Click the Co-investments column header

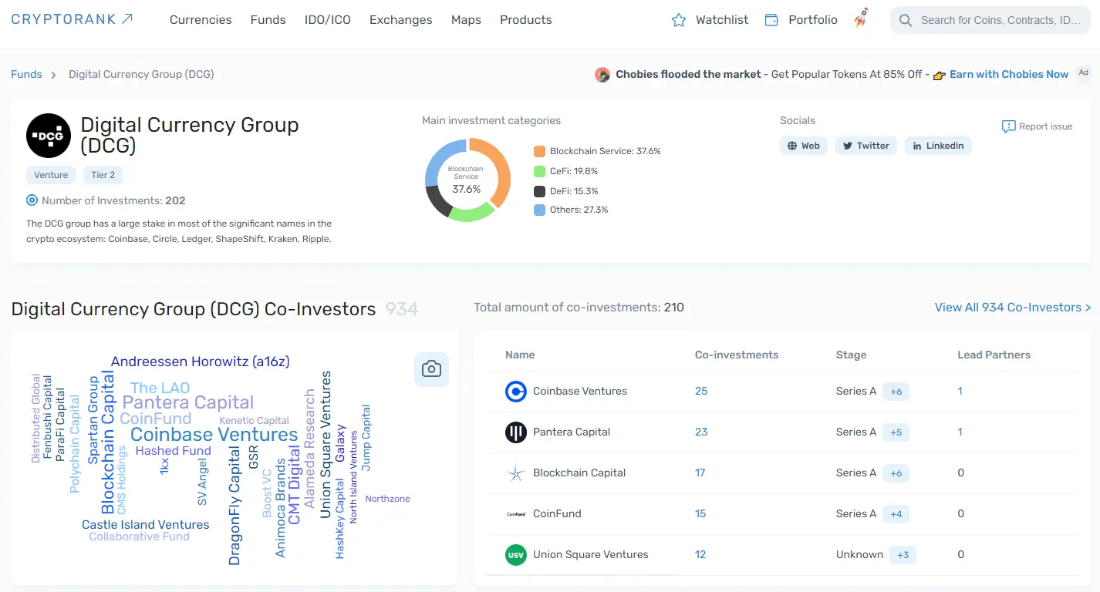737,355
